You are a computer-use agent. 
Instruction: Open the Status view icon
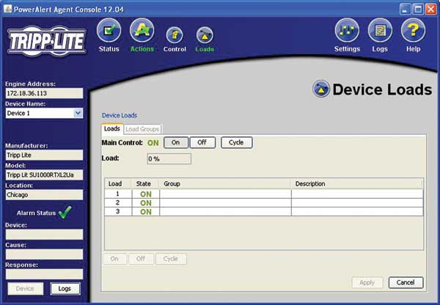tap(109, 30)
